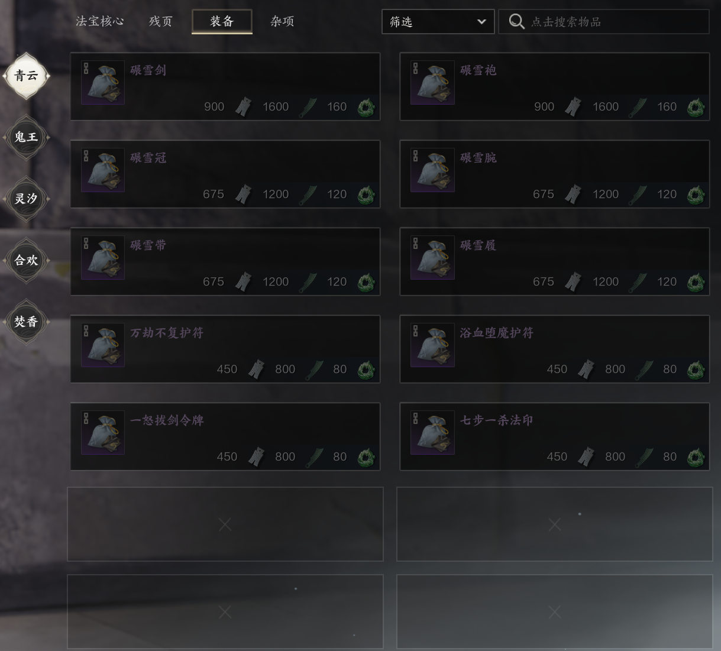Choose the 万劫不复护符 item entry
Viewport: 721px width, 651px height.
click(x=225, y=349)
